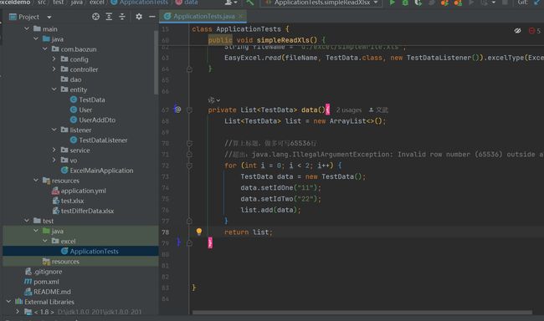Viewport: 544px width, 321px height.
Task: Click Expand All icon in Project panel
Action: click(109, 17)
